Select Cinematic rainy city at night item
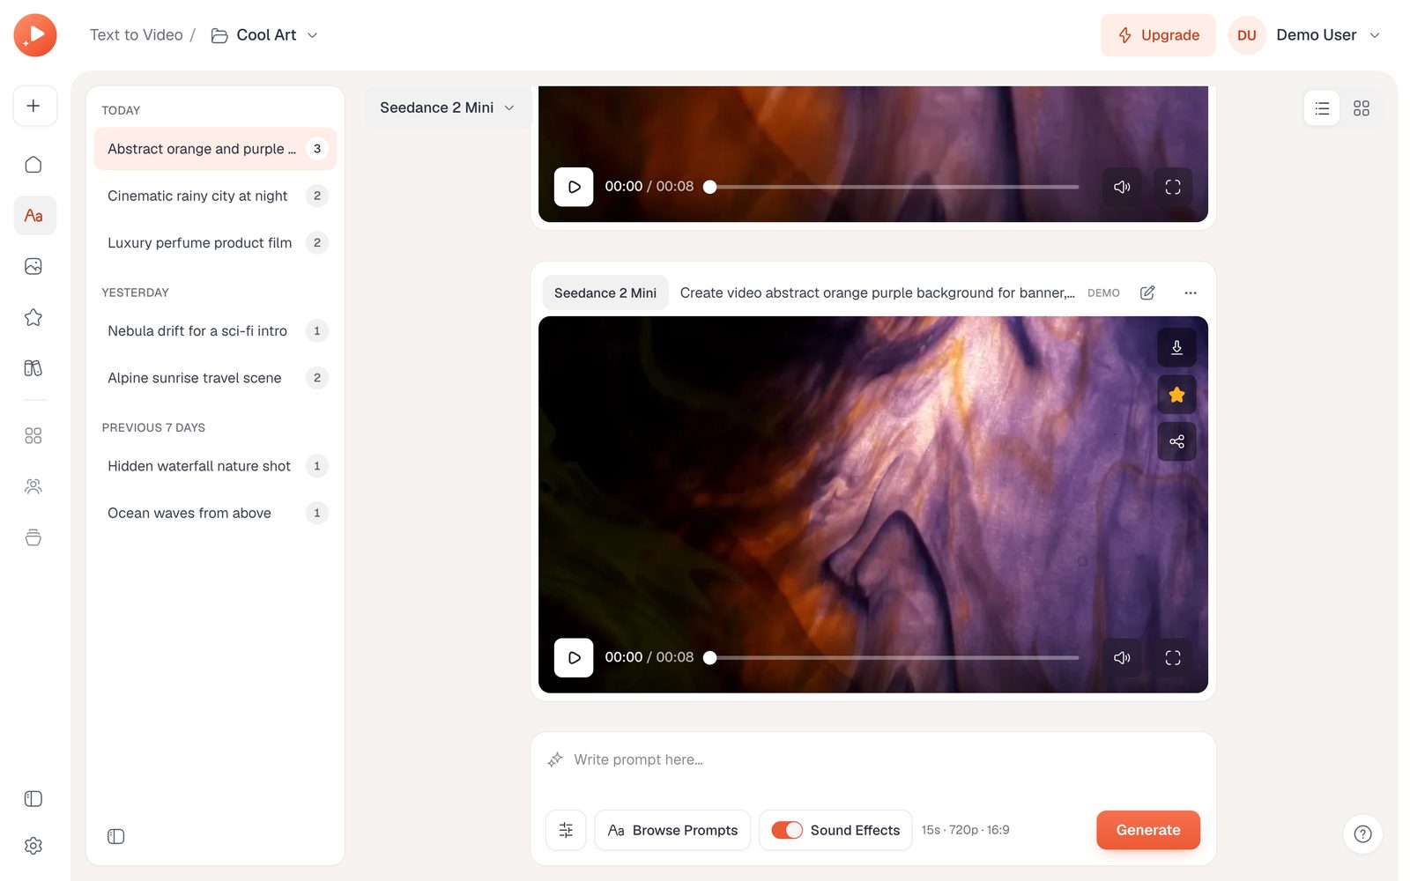Image resolution: width=1410 pixels, height=881 pixels. coord(215,196)
